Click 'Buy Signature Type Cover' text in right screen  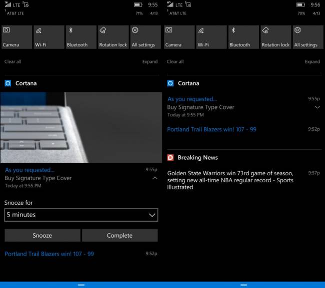point(200,107)
